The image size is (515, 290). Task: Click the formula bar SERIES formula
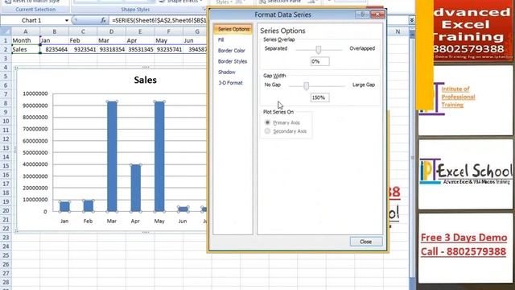159,20
